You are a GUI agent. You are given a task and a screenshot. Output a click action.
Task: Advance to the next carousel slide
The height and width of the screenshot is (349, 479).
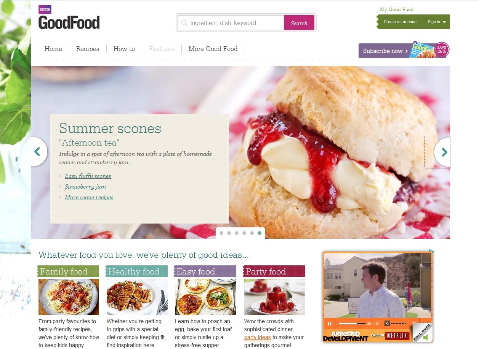point(442,152)
